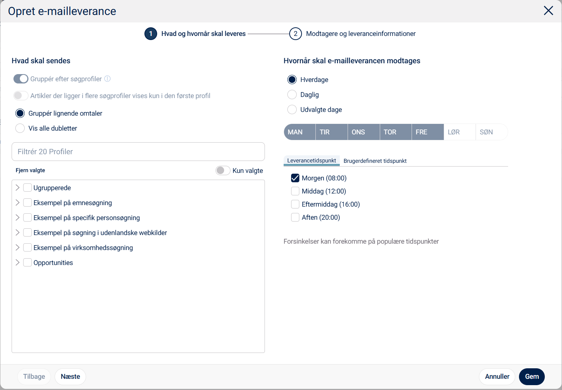Expand the Ugrupperede profile group
The image size is (562, 390).
(18, 188)
